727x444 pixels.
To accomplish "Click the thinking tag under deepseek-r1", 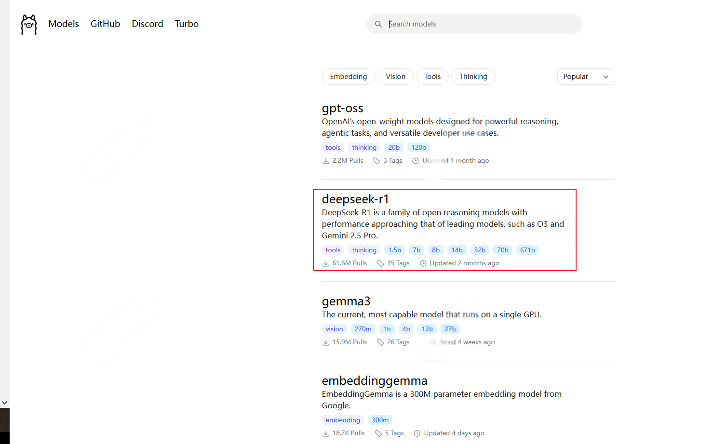I will 364,250.
